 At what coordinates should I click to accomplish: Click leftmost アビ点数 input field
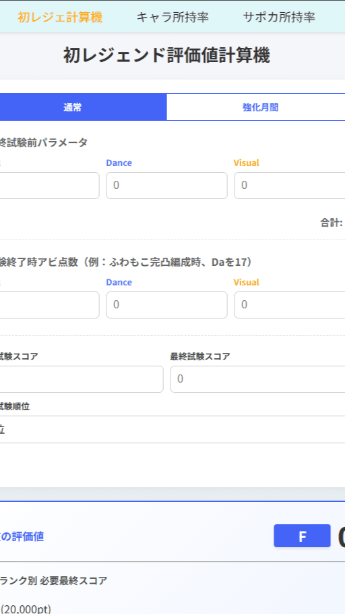50,305
